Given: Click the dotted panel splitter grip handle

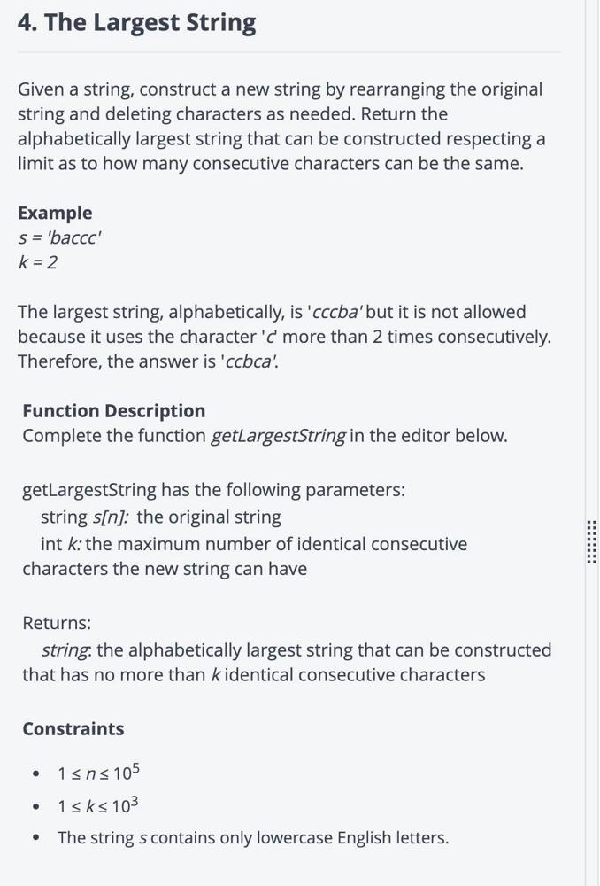Looking at the screenshot, I should pyautogui.click(x=591, y=541).
